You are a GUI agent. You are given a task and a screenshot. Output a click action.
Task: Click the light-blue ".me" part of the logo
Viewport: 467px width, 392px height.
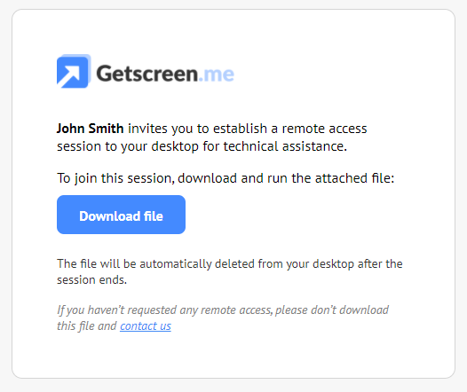(x=217, y=74)
